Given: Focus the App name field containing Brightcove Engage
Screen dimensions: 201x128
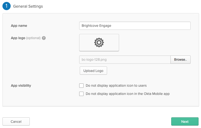Looking at the screenshot, I should point(135,26).
